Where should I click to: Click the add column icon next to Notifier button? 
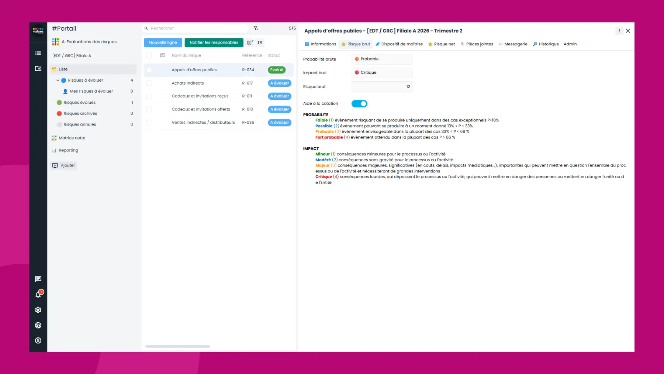(250, 42)
